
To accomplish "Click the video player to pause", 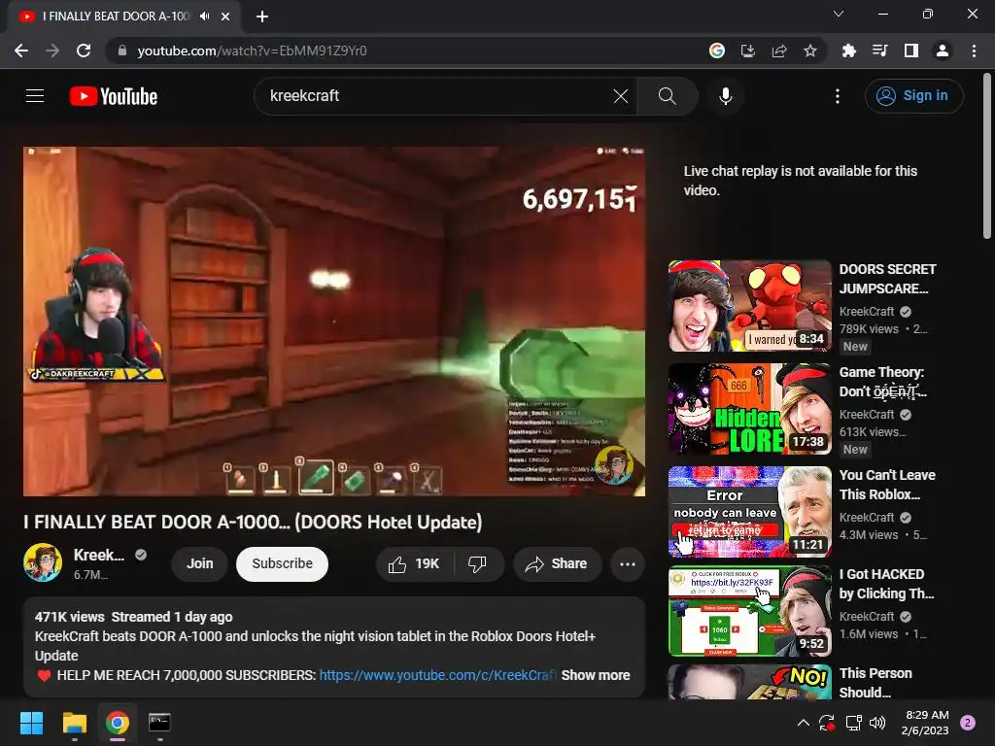I will point(334,321).
